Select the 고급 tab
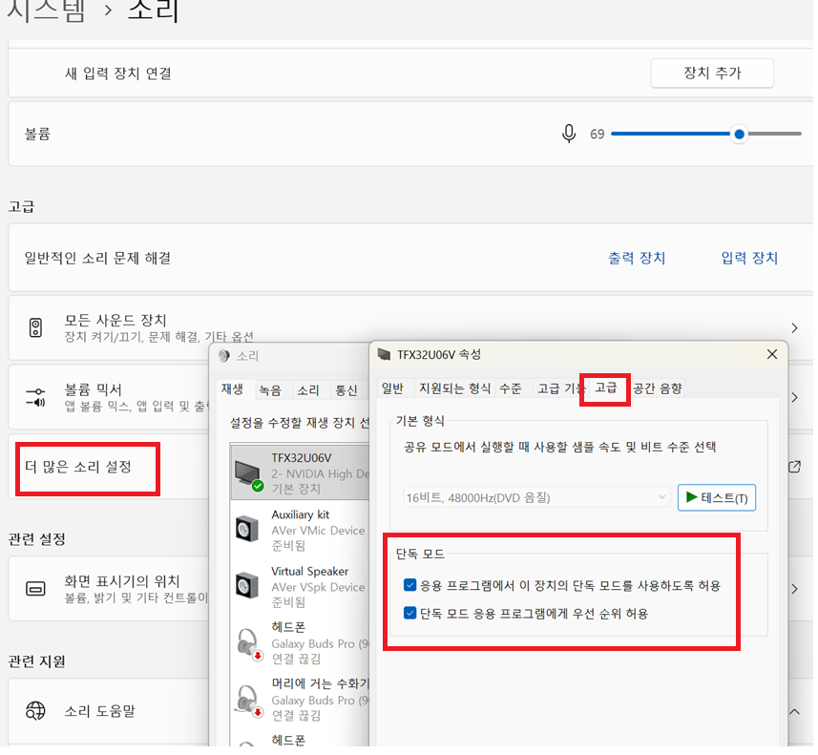The width and height of the screenshot is (818, 755). (608, 389)
